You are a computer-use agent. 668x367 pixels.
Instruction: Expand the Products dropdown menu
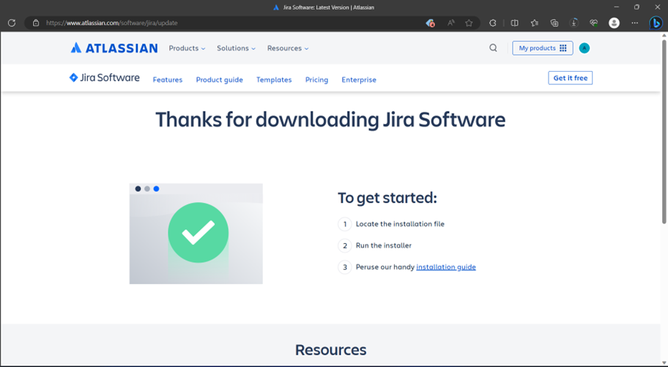click(x=187, y=48)
